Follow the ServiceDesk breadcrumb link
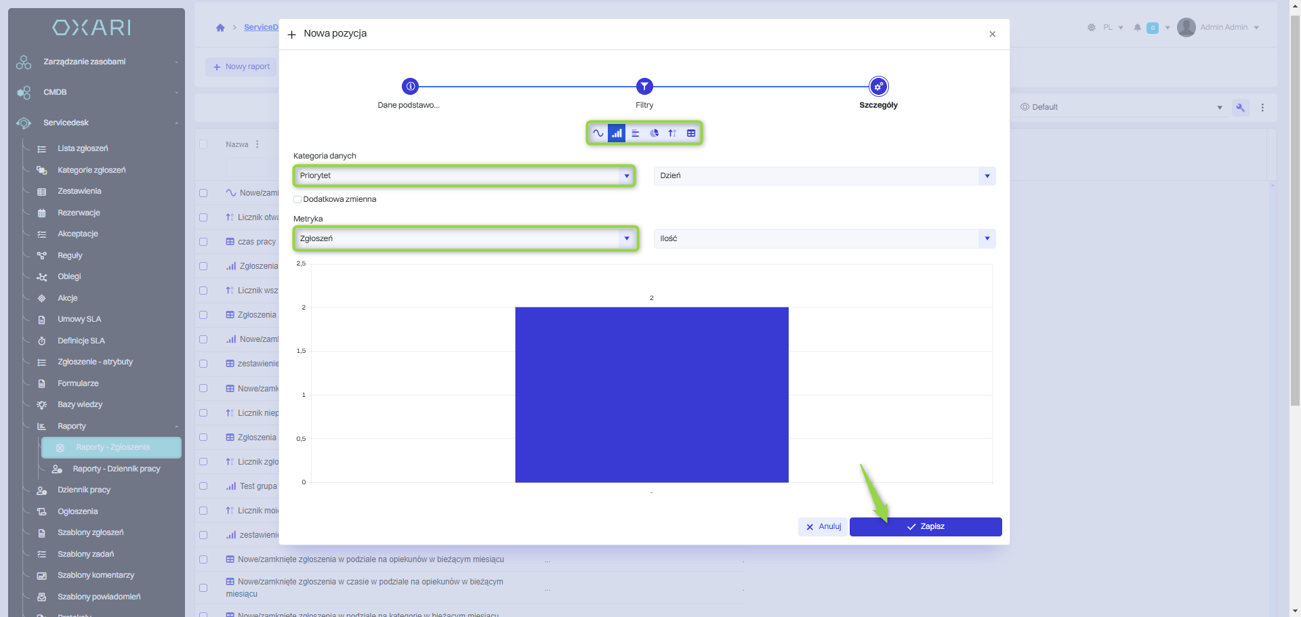The height and width of the screenshot is (617, 1301). click(x=261, y=28)
